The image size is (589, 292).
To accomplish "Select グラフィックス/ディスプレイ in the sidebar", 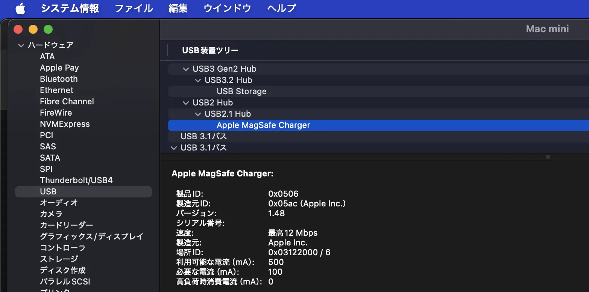I will (x=92, y=236).
